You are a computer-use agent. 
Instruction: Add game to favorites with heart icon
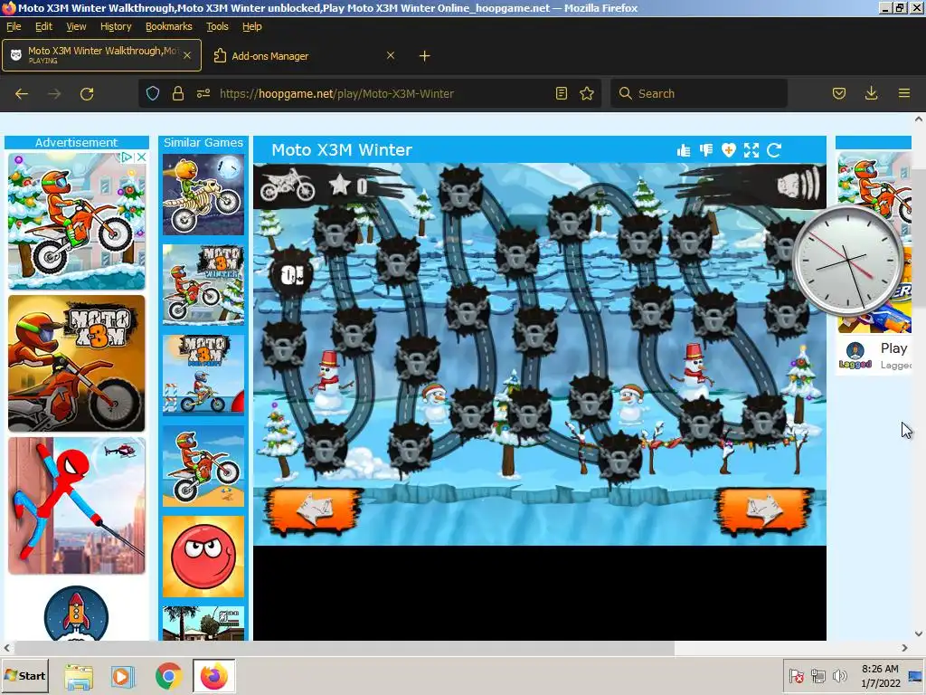728,150
